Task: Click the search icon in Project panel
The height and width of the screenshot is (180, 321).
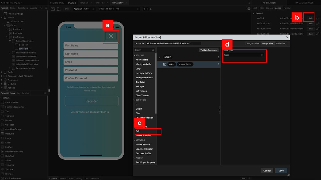Action: pos(42,8)
